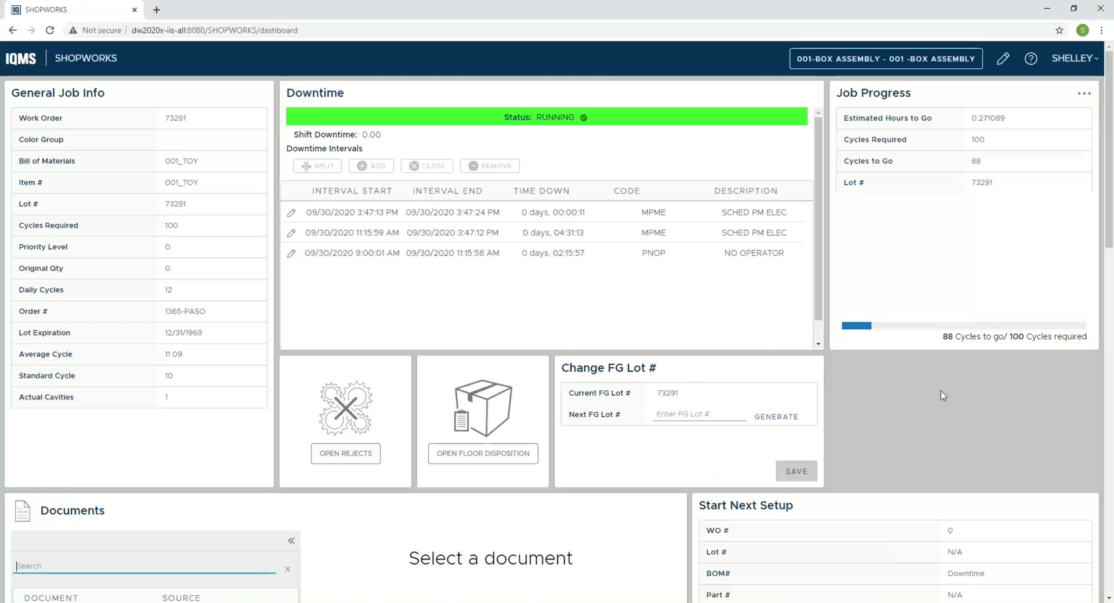Click the 001-BOX ASSEMBLY selector button
This screenshot has height=603, width=1114.
(x=886, y=59)
